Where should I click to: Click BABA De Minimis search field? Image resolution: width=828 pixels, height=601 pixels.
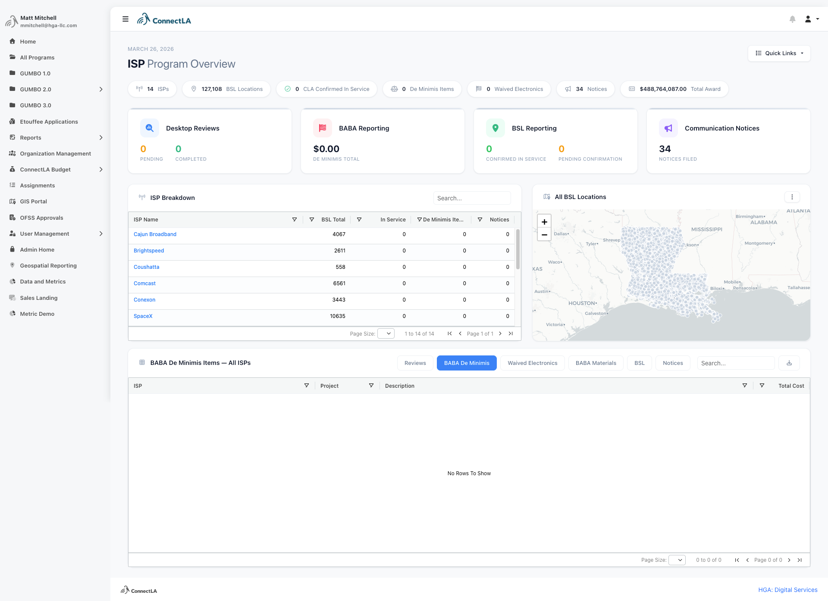click(736, 363)
